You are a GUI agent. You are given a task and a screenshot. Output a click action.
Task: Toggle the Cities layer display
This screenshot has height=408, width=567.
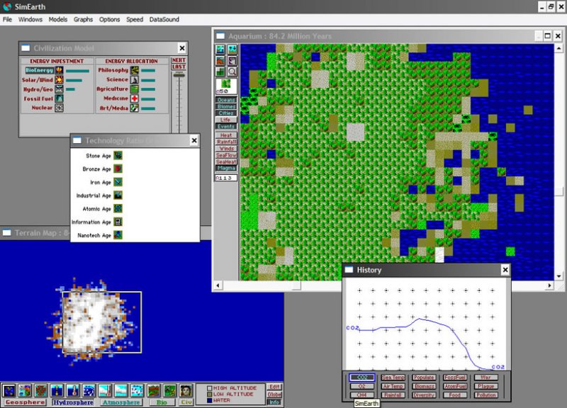[x=226, y=113]
